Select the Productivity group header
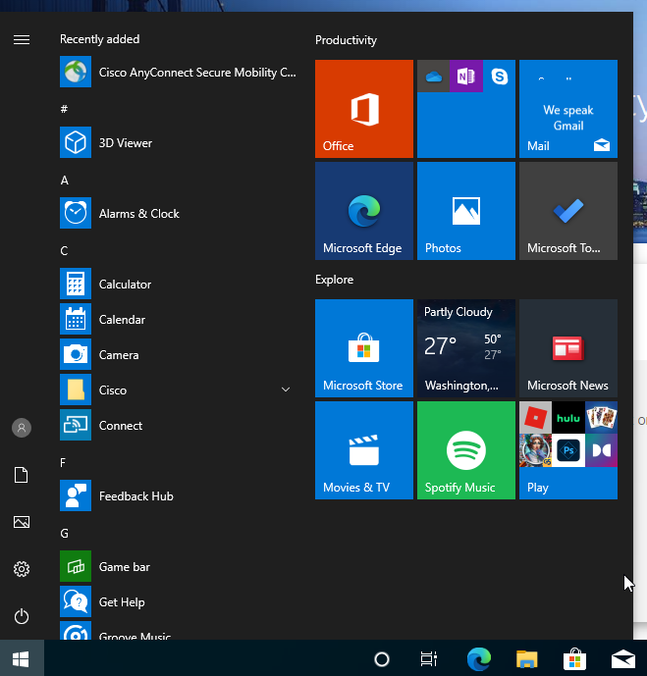The width and height of the screenshot is (647, 676). tap(346, 40)
